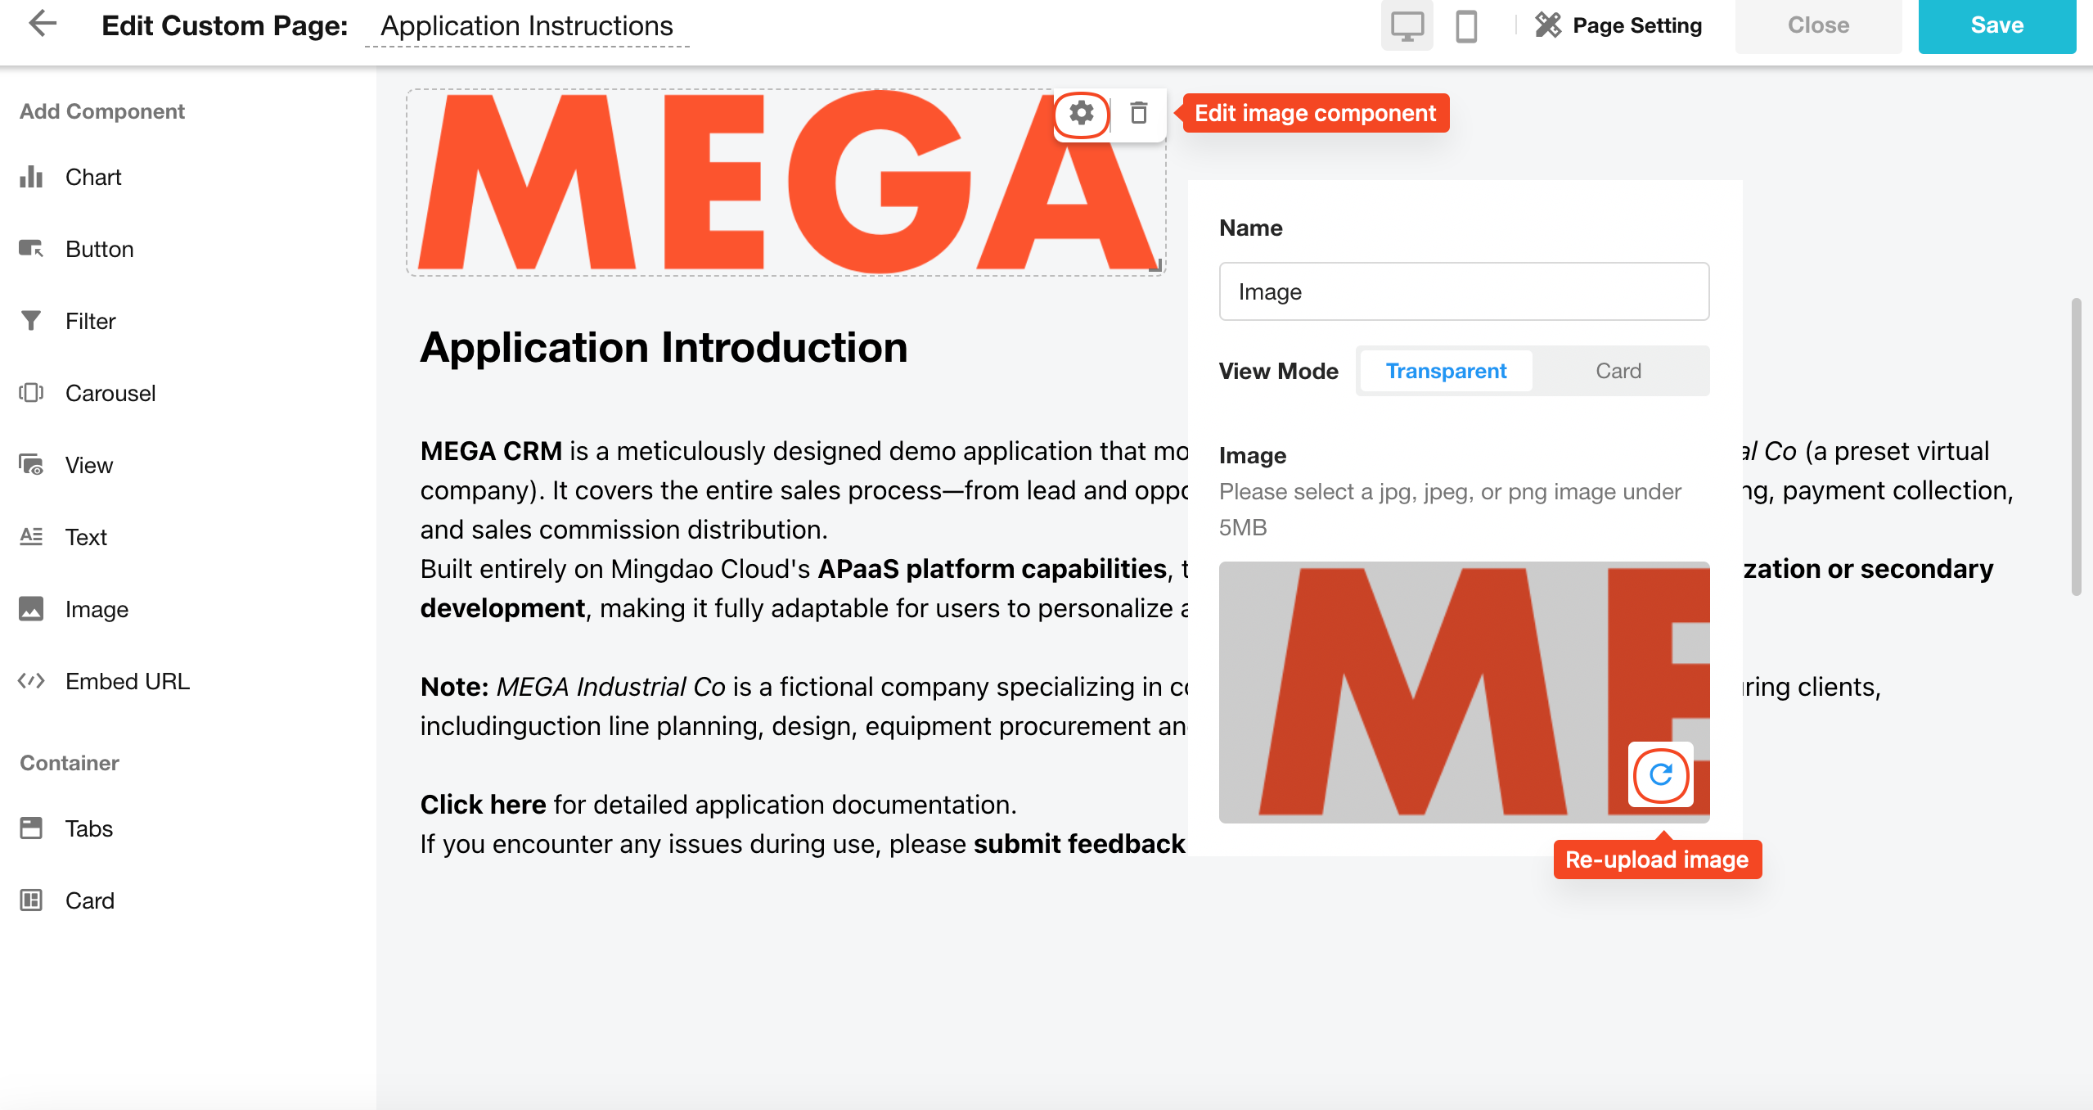Set View Mode to Transparent
The width and height of the screenshot is (2093, 1110).
[x=1446, y=371]
